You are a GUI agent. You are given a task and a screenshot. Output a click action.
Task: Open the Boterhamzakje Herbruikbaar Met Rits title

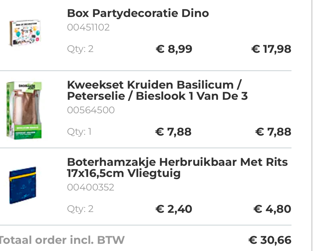pyautogui.click(x=177, y=167)
